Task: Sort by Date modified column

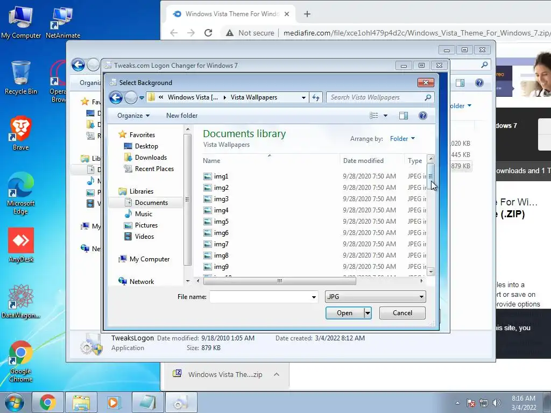Action: point(372,160)
